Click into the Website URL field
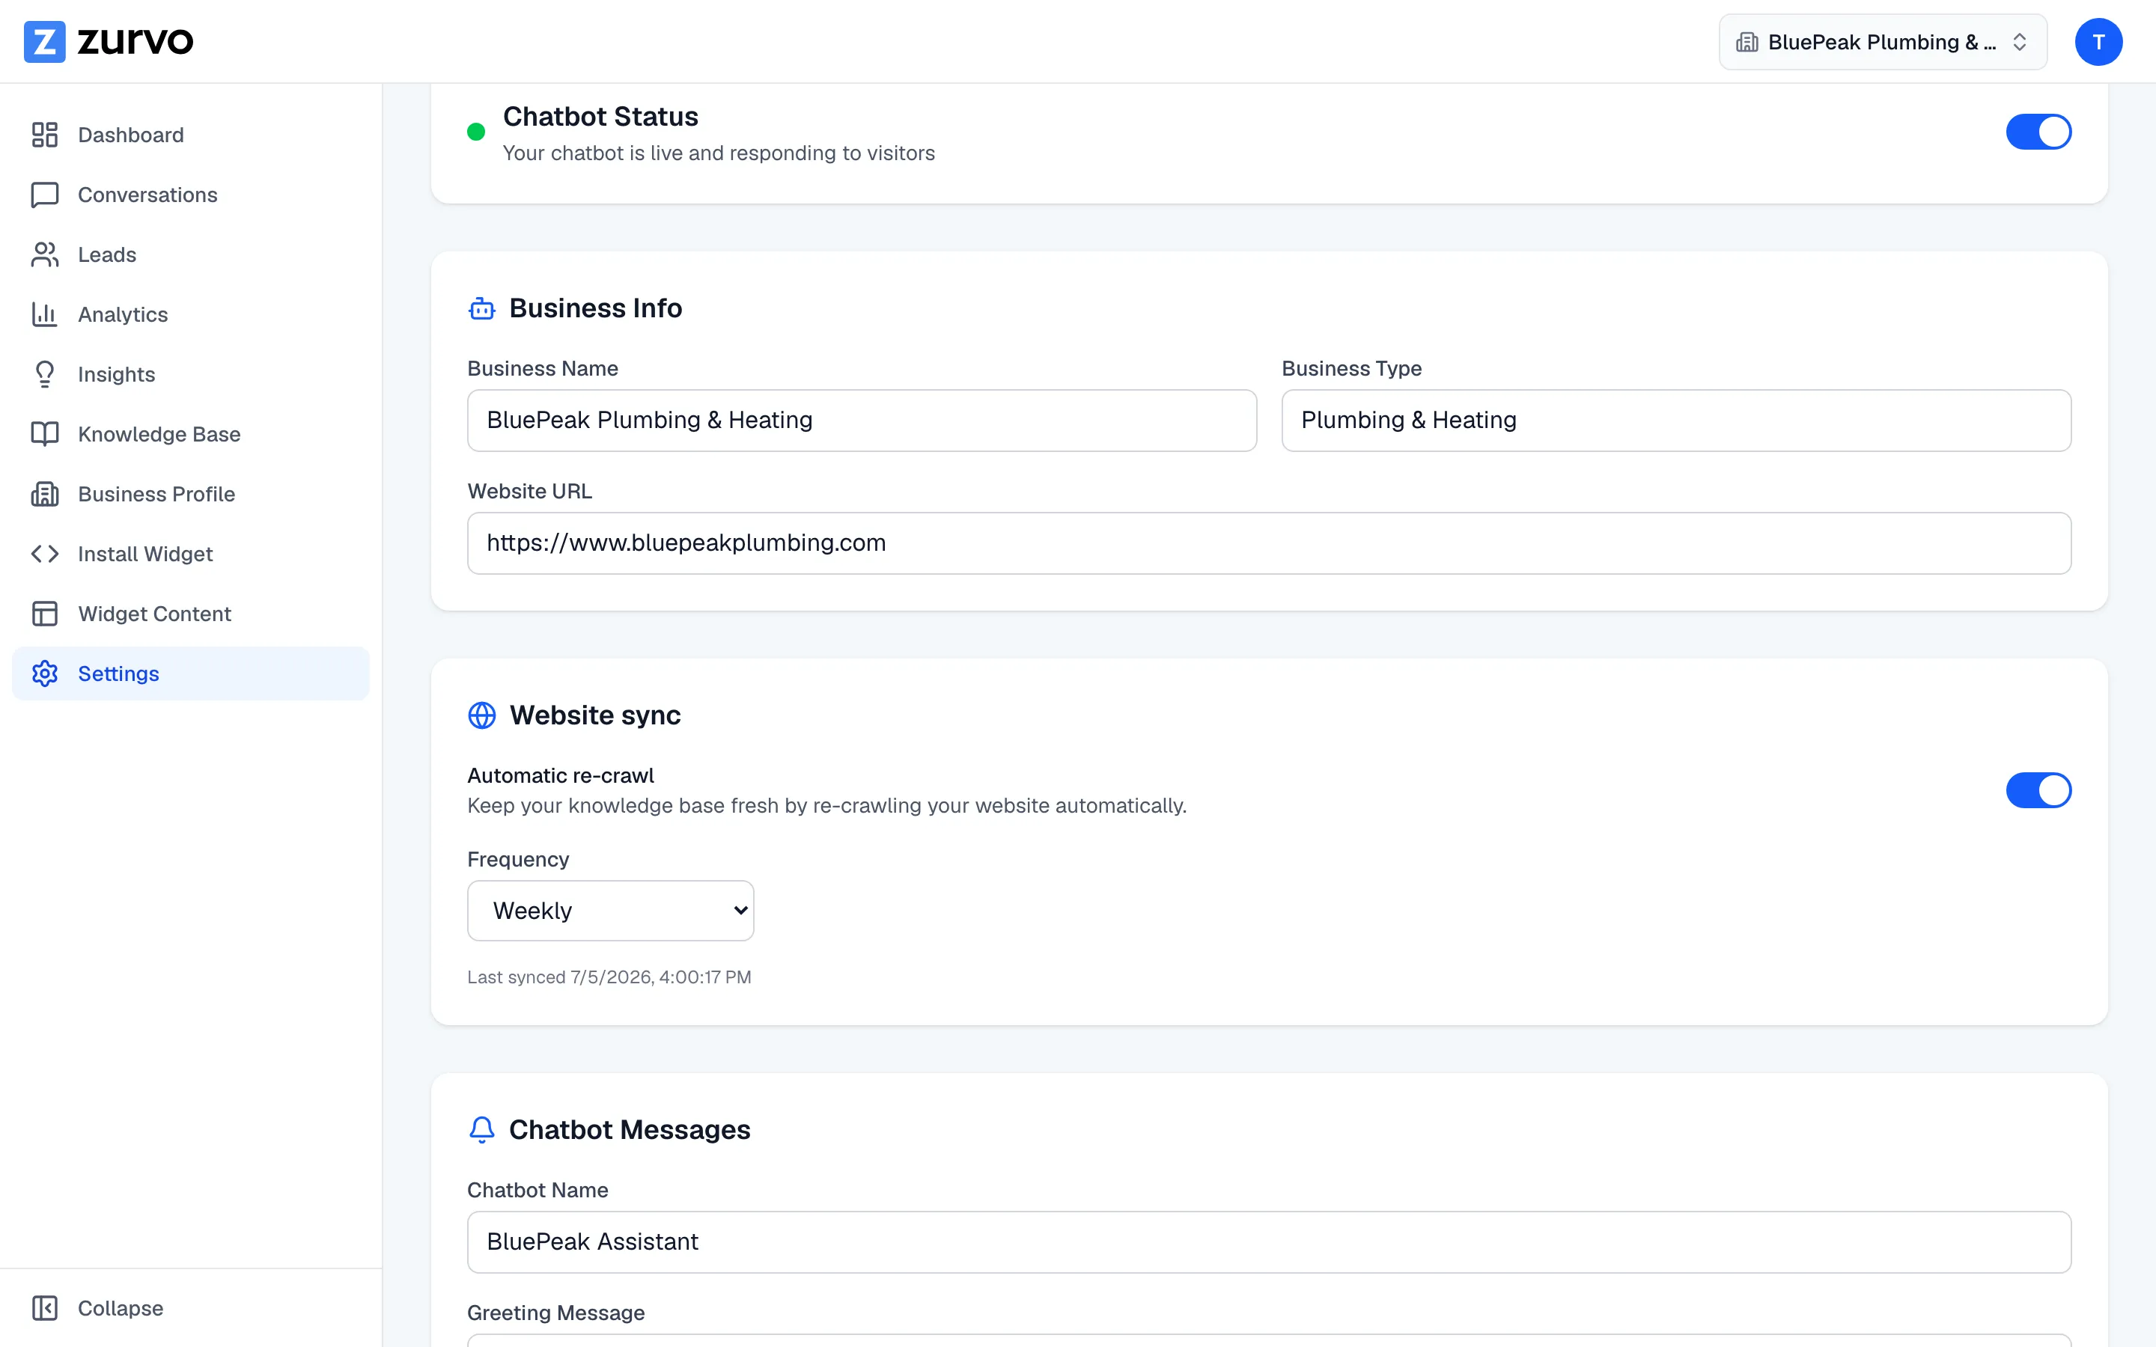Screen dimensions: 2156x1347 (x=1269, y=543)
